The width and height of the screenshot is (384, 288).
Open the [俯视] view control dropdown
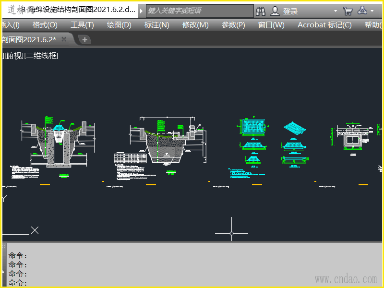pos(14,56)
